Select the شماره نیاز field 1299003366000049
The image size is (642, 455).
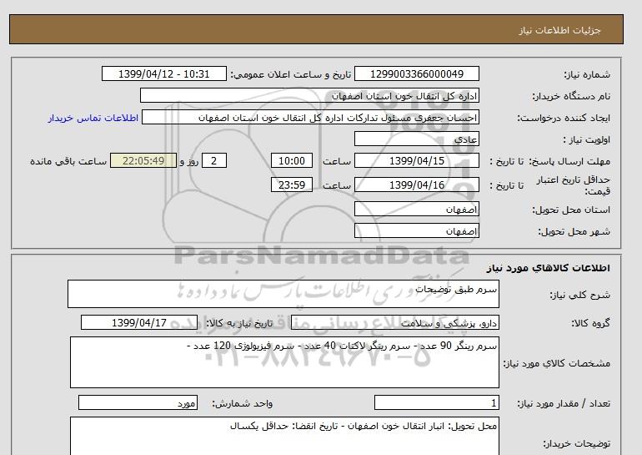point(417,74)
